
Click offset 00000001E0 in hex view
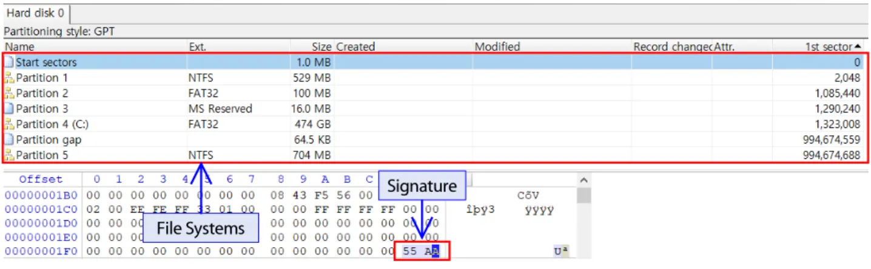[41, 237]
